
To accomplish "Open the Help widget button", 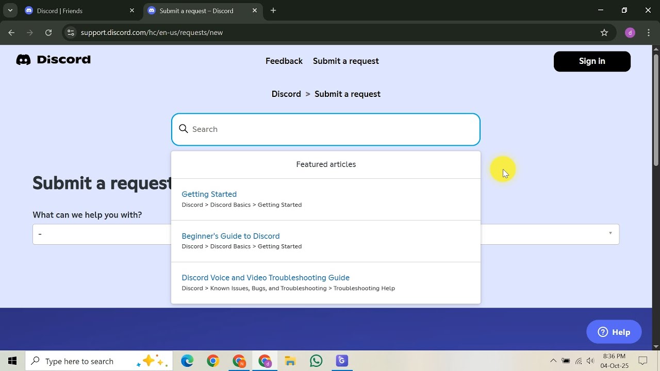I will point(614,332).
